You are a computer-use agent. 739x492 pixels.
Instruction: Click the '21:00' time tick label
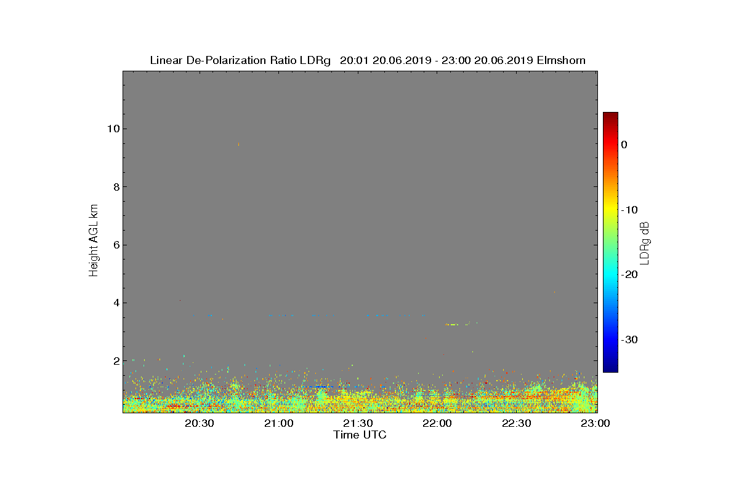[279, 423]
